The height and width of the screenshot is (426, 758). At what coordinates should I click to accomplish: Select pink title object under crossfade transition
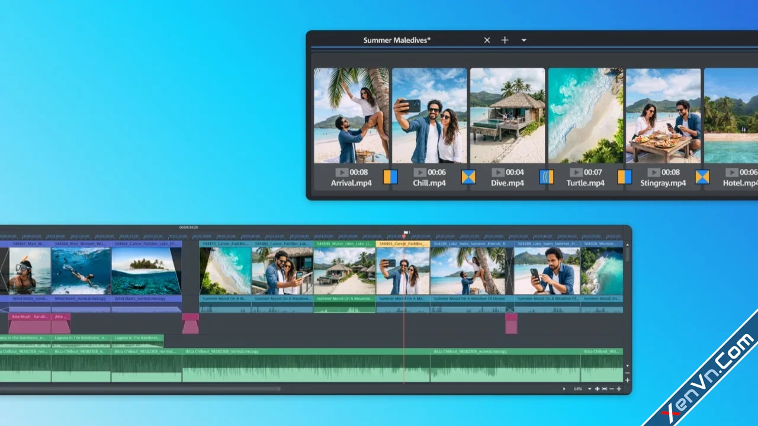click(x=511, y=323)
